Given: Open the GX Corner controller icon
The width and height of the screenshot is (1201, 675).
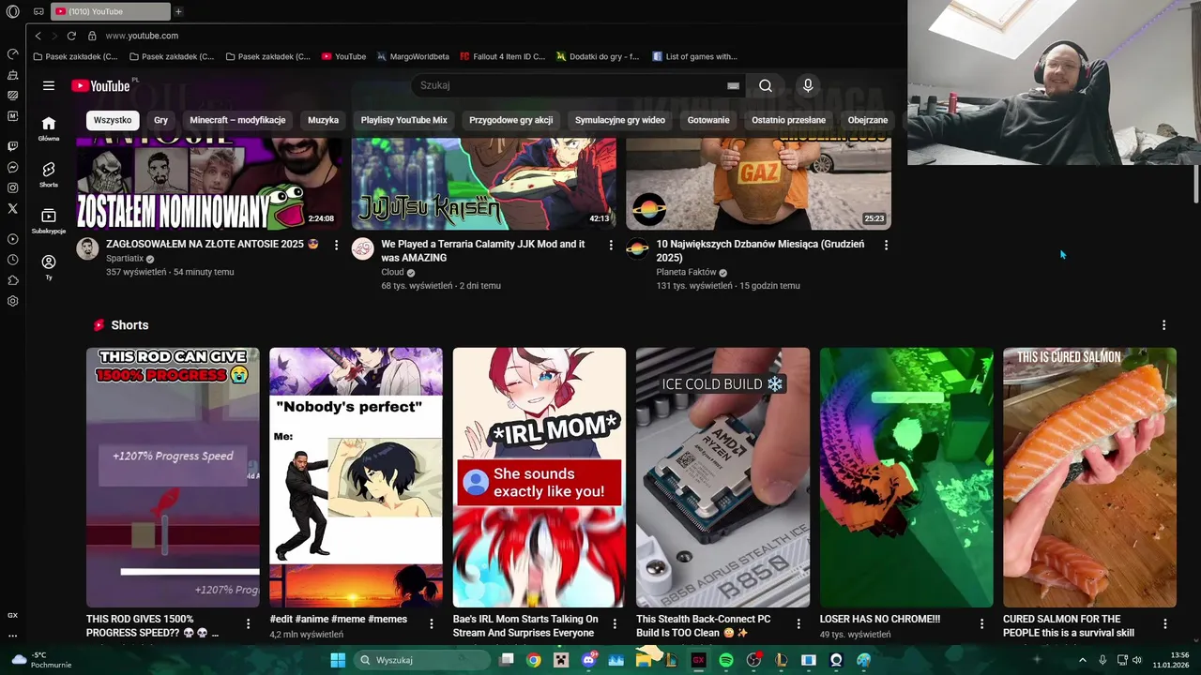Looking at the screenshot, I should 38,11.
